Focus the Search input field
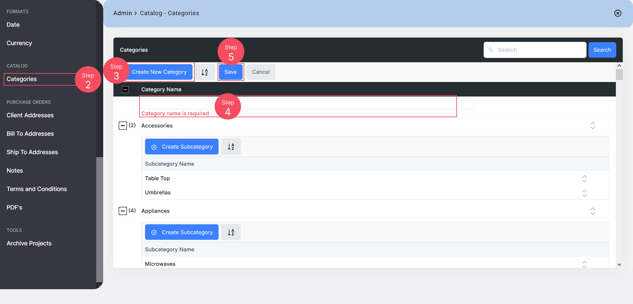The image size is (633, 304). pyautogui.click(x=535, y=50)
